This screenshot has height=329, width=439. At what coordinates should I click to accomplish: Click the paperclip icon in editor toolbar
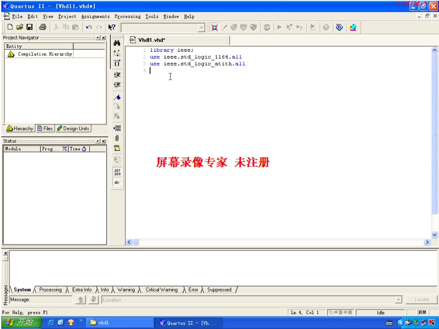117,138
